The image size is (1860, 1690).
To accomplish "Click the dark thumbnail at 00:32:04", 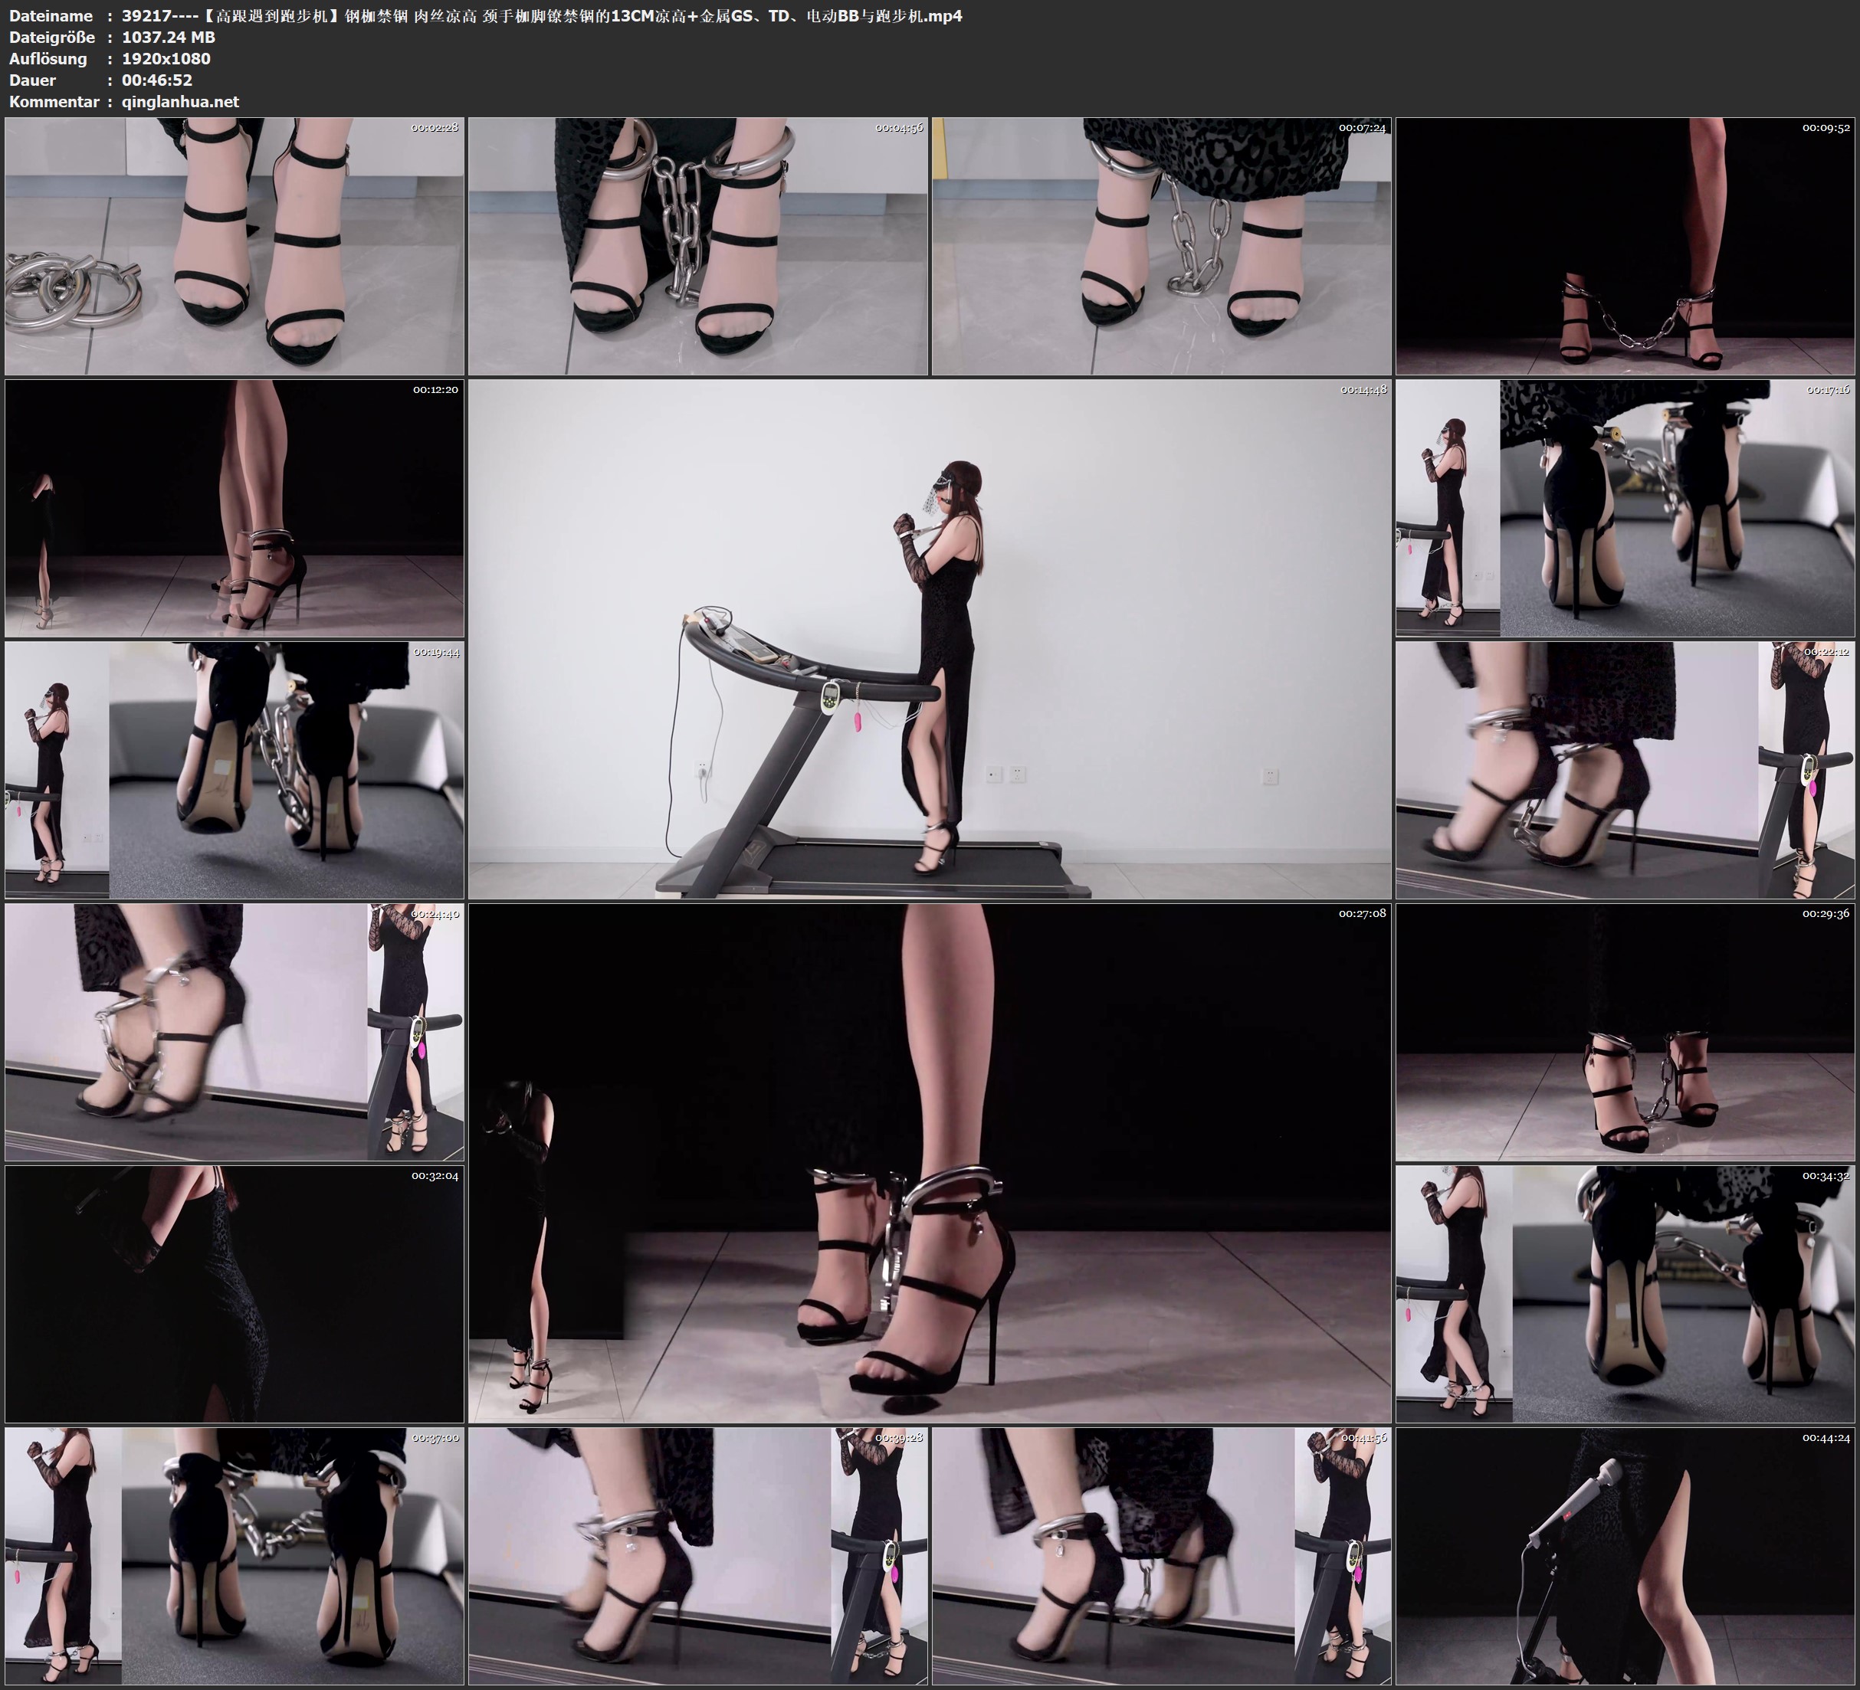I will point(235,1293).
